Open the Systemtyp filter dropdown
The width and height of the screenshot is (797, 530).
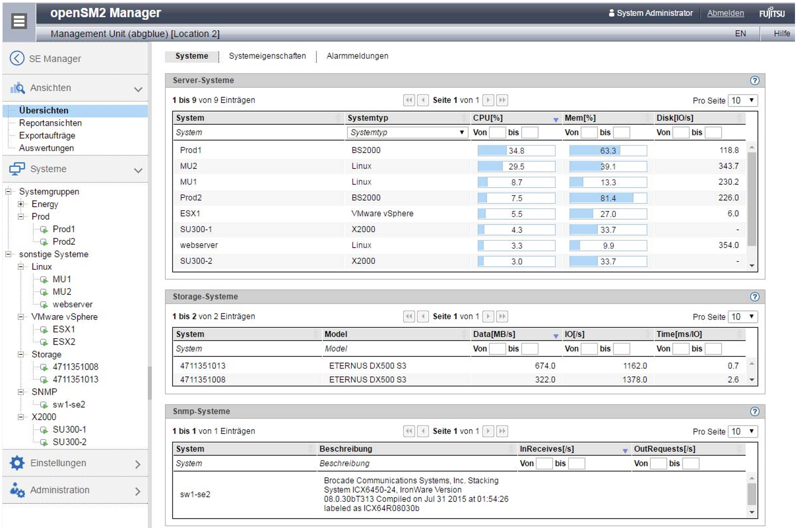407,132
